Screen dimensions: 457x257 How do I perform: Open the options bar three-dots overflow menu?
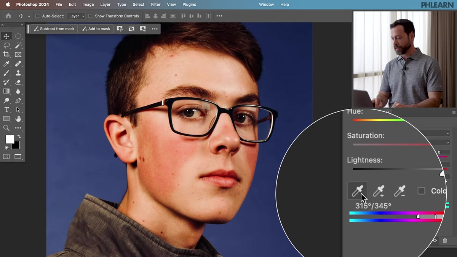[x=219, y=16]
